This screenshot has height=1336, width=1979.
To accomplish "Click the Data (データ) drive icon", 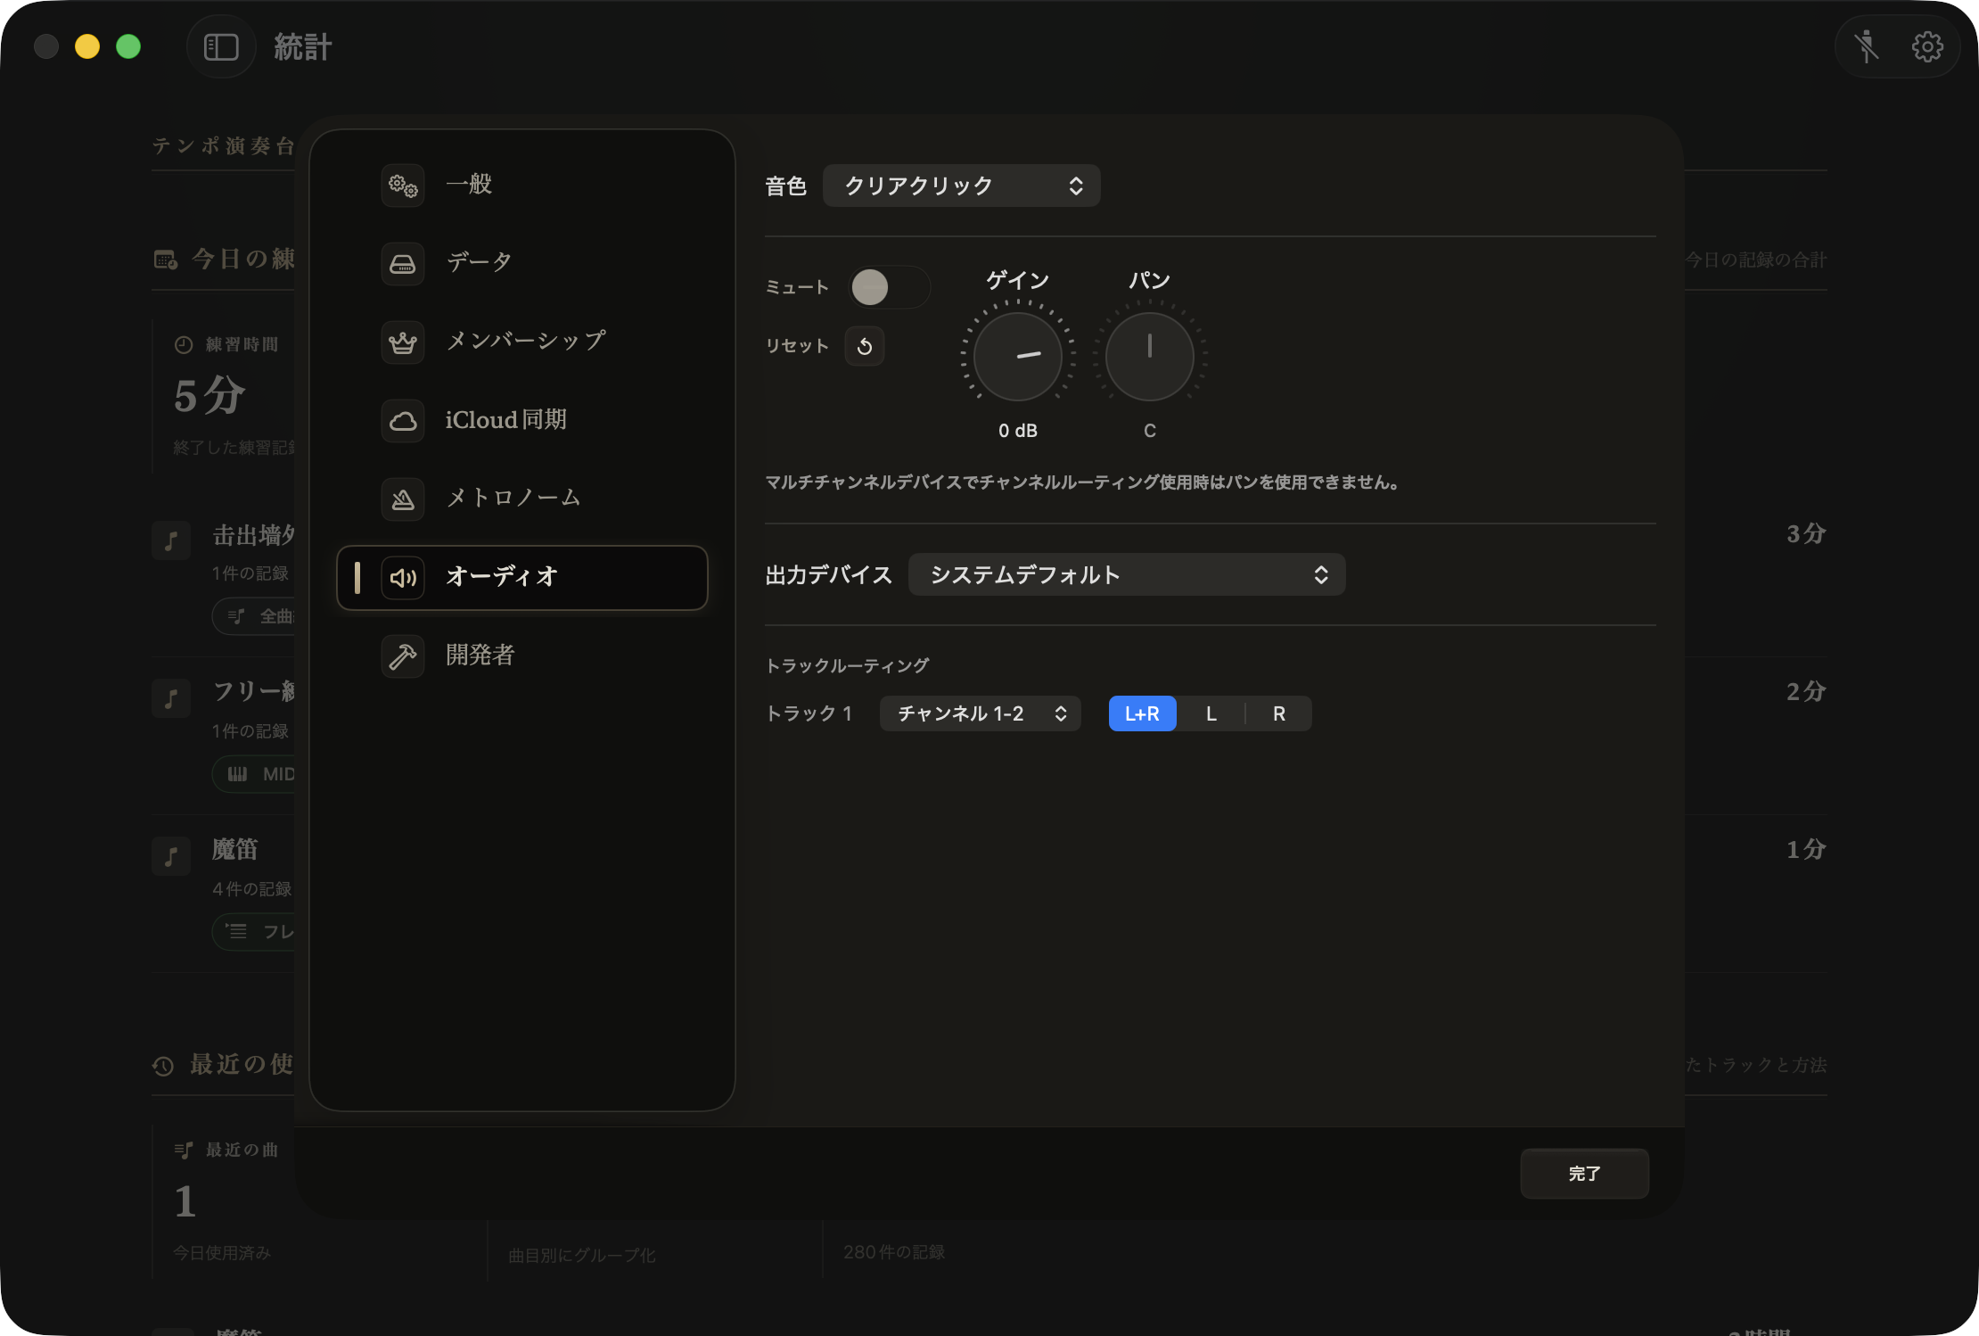I will [403, 263].
